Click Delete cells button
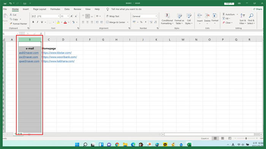Screen dimensions: 266x149 [x=207, y=18]
